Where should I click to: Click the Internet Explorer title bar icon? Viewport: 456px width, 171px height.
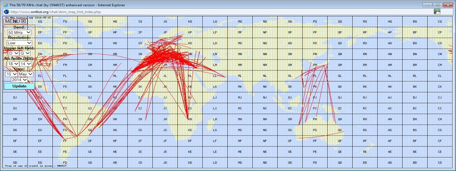pyautogui.click(x=5, y=5)
